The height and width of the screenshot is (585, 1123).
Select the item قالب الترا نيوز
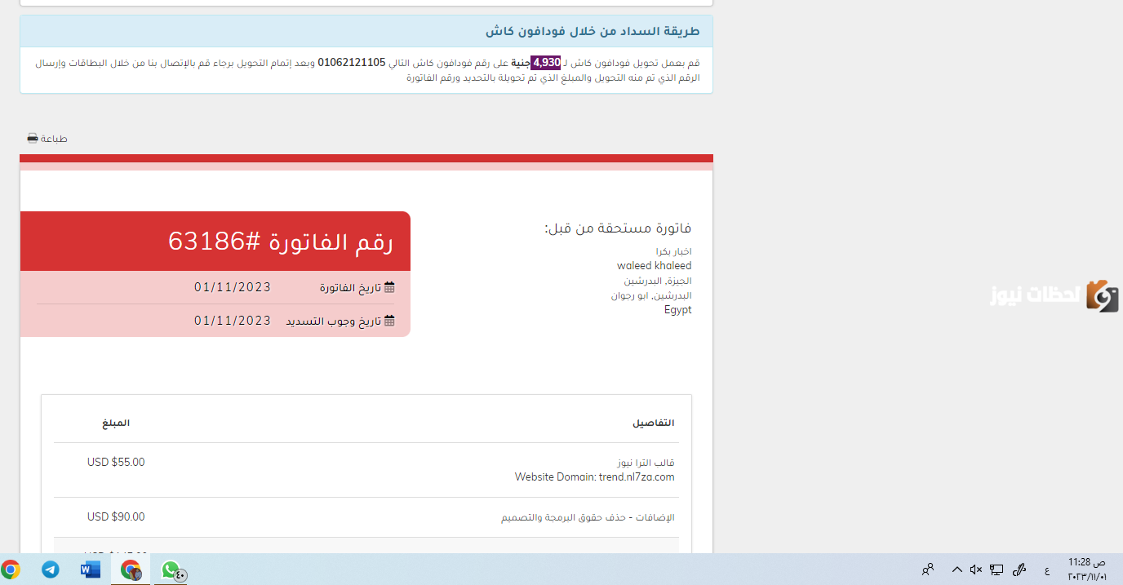[x=646, y=463]
